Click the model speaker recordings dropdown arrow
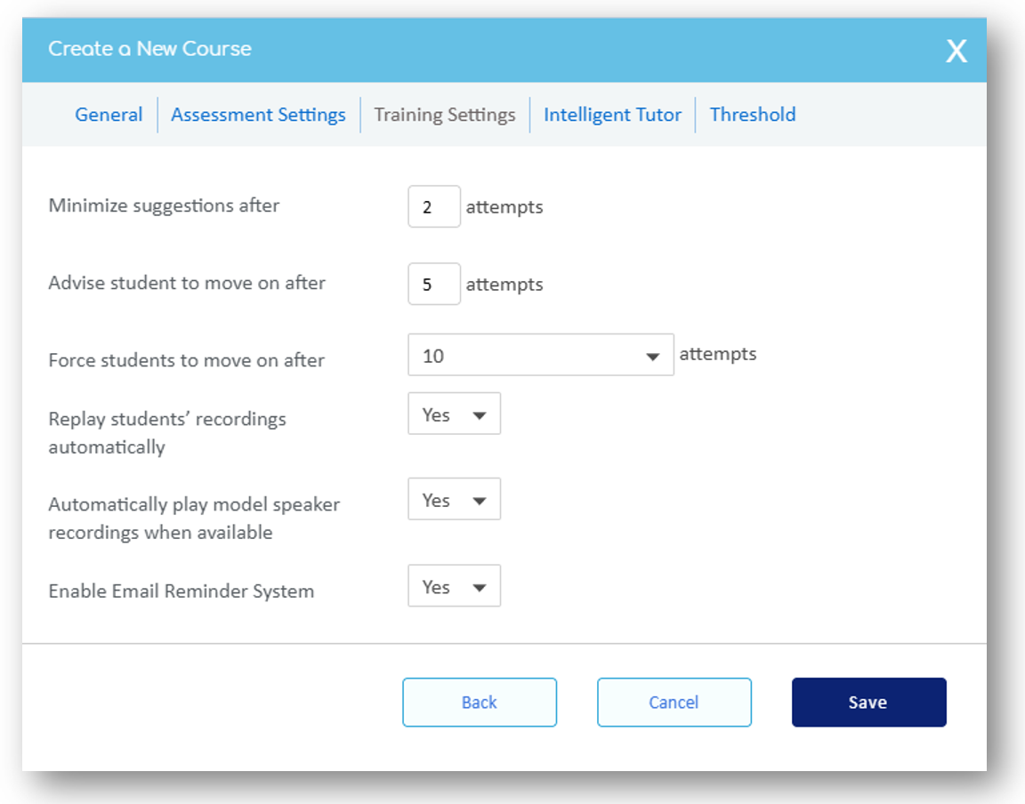1025x804 pixels. (x=480, y=501)
